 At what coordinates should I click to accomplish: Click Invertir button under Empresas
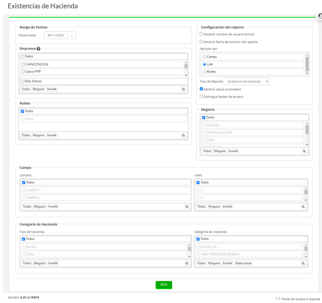click(x=52, y=89)
